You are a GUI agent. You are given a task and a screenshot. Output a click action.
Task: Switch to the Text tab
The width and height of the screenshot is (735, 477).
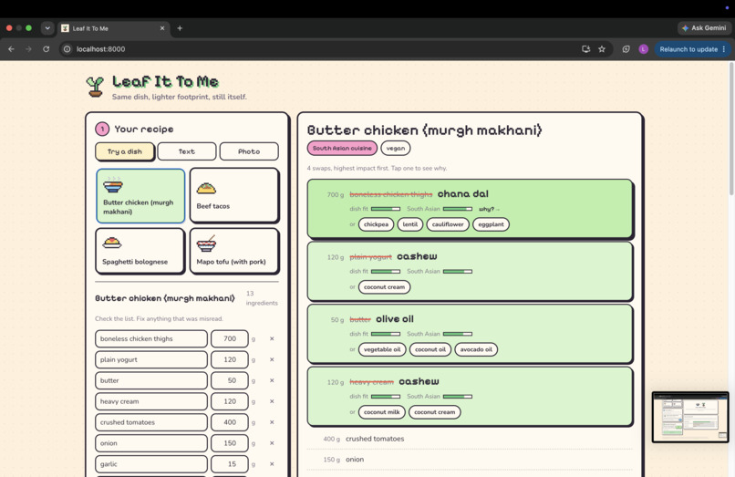tap(187, 151)
